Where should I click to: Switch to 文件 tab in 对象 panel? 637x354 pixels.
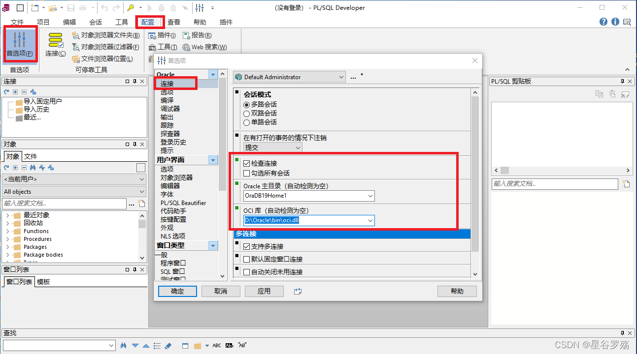click(31, 156)
